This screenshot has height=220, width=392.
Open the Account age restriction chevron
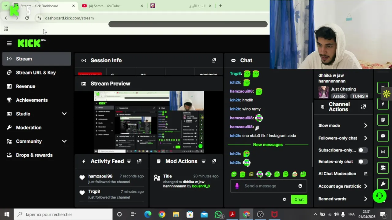(x=365, y=186)
